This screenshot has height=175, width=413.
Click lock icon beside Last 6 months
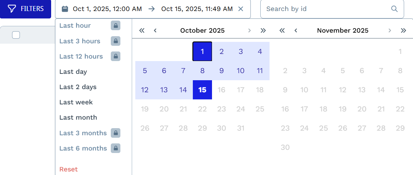[x=115, y=148]
